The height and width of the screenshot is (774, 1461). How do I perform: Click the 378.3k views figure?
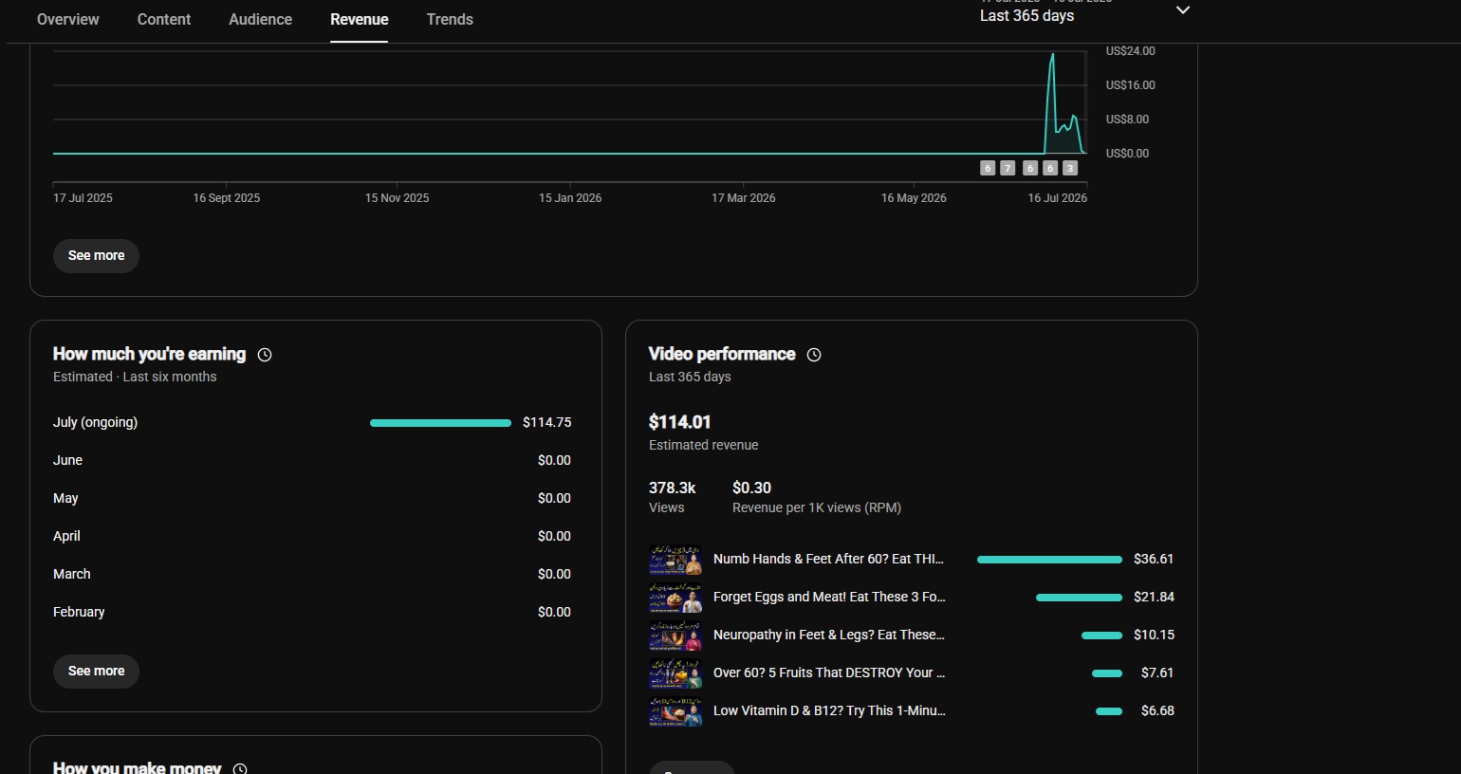pyautogui.click(x=672, y=488)
